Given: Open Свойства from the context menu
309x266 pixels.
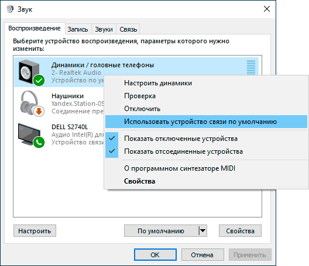Looking at the screenshot, I should (x=206, y=181).
